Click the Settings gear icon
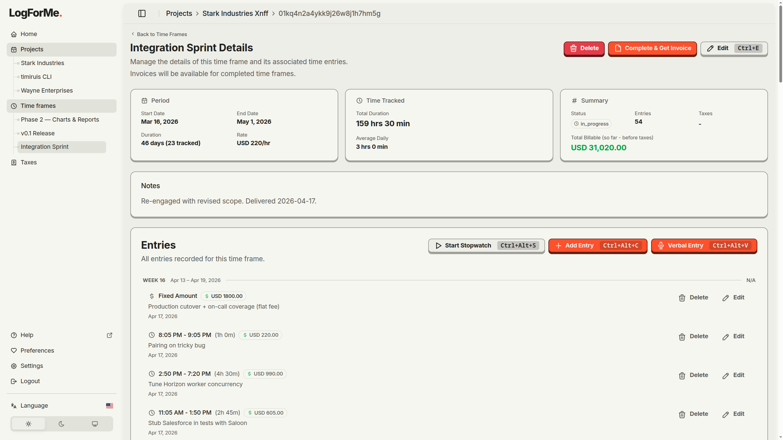This screenshot has height=440, width=783. pyautogui.click(x=14, y=366)
